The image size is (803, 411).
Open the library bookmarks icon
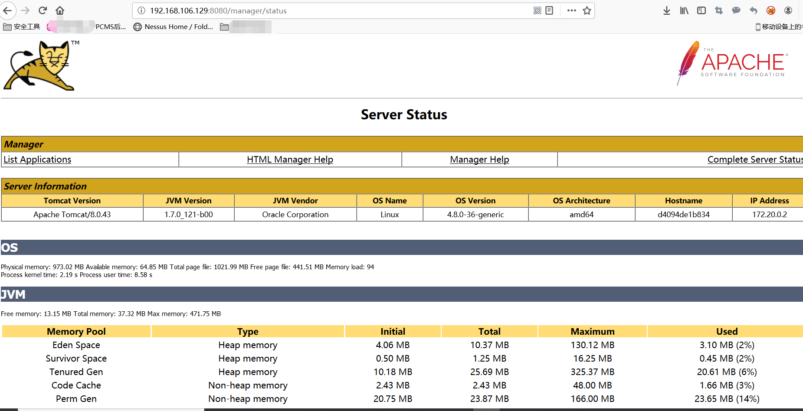(x=684, y=10)
